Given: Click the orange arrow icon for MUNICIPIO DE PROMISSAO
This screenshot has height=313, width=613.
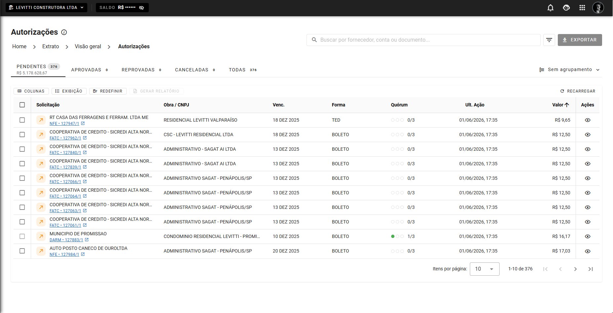Looking at the screenshot, I should tap(41, 237).
